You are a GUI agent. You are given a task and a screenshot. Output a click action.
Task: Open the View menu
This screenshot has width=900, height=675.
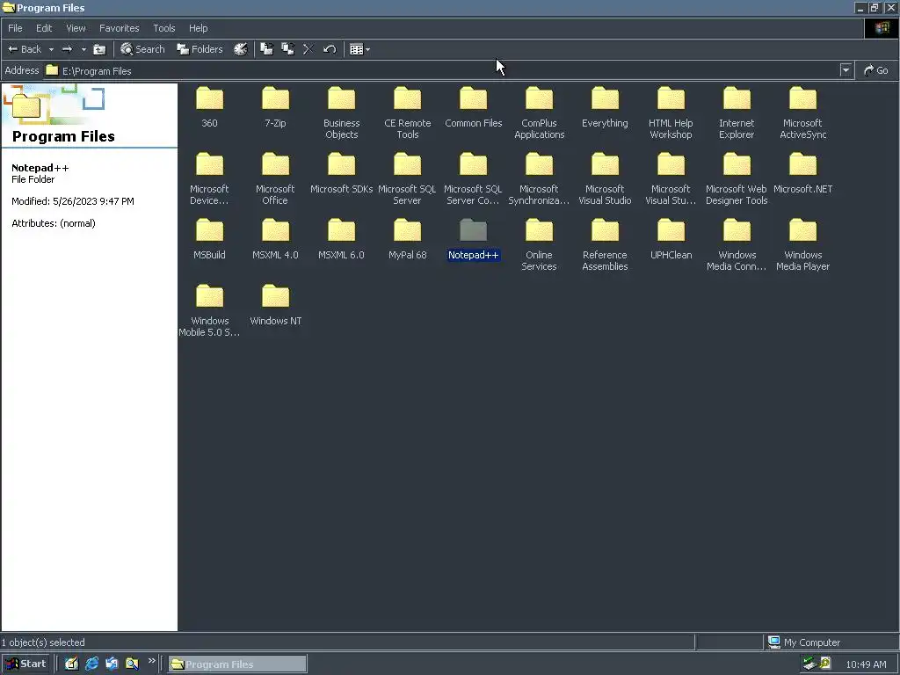(76, 28)
